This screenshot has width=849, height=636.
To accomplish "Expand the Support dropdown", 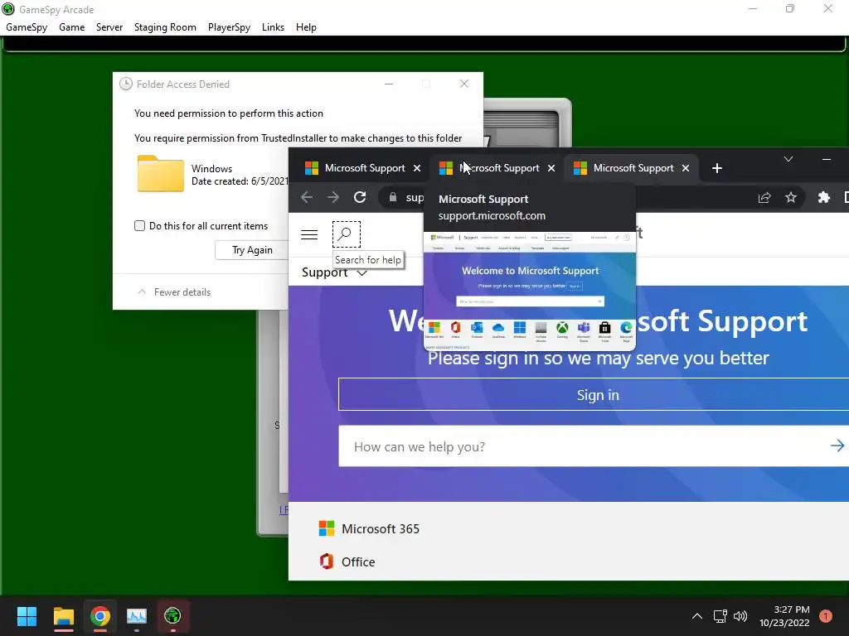I will click(x=334, y=272).
